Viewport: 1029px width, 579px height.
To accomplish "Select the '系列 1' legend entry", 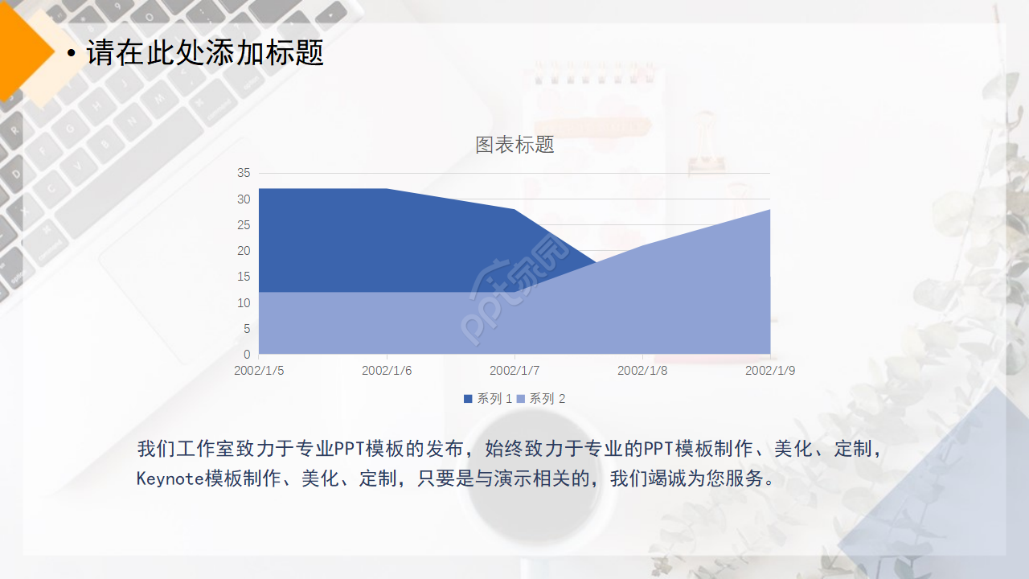I will pyautogui.click(x=488, y=399).
